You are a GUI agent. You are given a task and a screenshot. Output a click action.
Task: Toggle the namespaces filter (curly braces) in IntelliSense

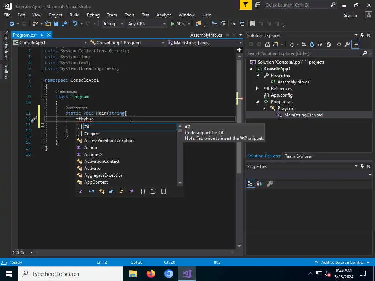143,191
